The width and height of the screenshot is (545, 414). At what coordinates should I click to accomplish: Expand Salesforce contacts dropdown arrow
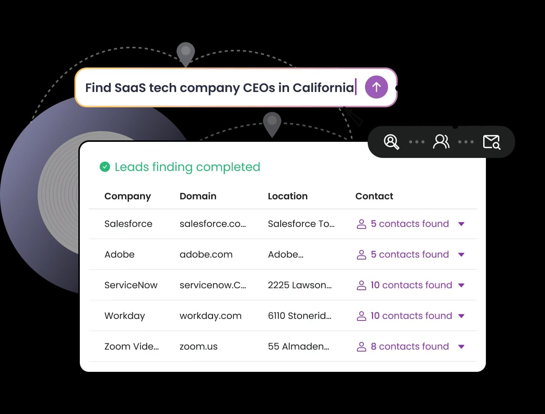coord(461,224)
